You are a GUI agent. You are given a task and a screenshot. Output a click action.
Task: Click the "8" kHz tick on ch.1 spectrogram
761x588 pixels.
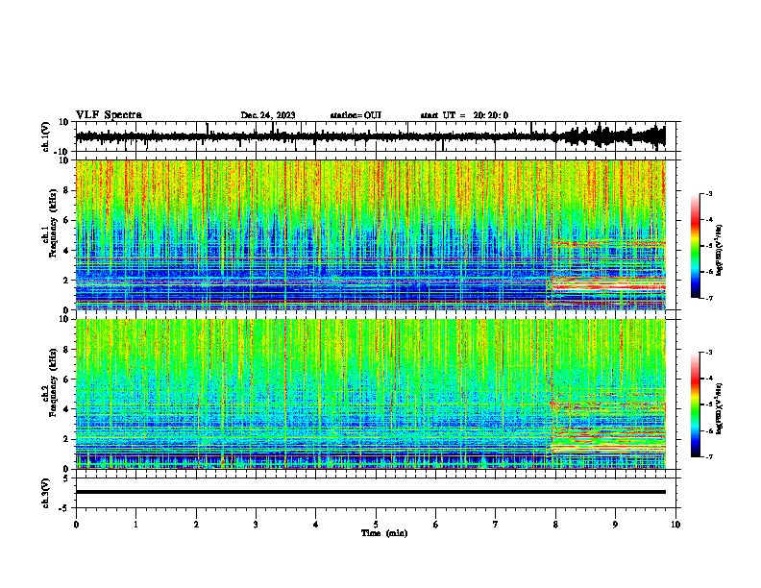(x=67, y=190)
